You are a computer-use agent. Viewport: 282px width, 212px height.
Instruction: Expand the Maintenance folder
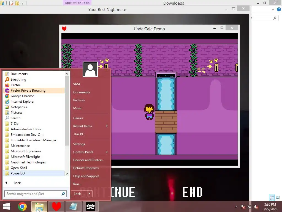coord(34,146)
